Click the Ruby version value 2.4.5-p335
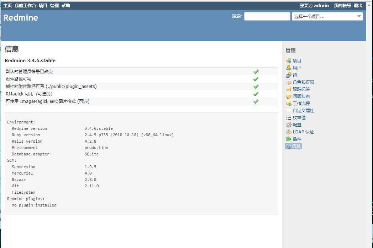This screenshot has height=248, width=373. (96, 135)
